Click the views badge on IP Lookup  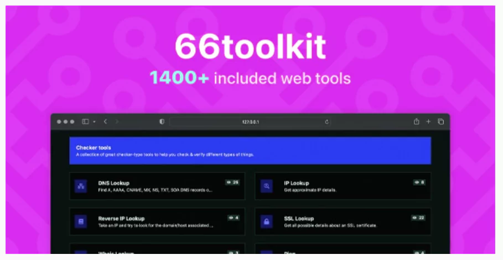point(419,182)
